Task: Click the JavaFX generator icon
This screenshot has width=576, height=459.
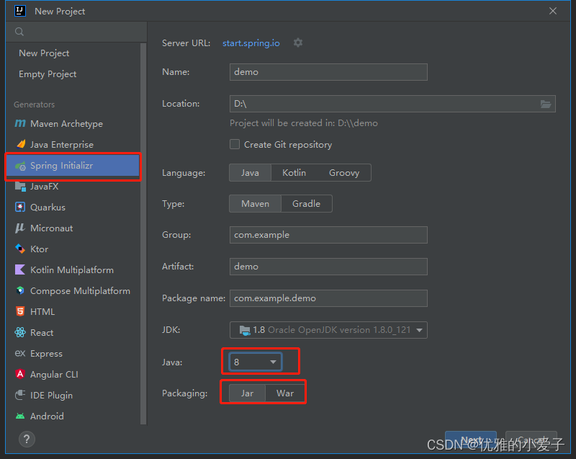Action: pos(20,187)
